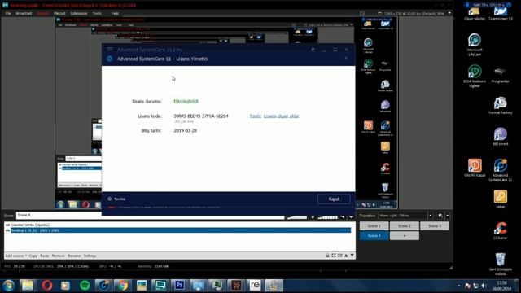Open TeamViewer 13 desktop shortcut
Image resolution: width=521 pixels, height=293 pixels.
[x=501, y=14]
